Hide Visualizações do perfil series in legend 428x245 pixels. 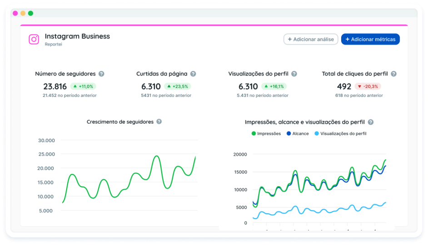340,134
